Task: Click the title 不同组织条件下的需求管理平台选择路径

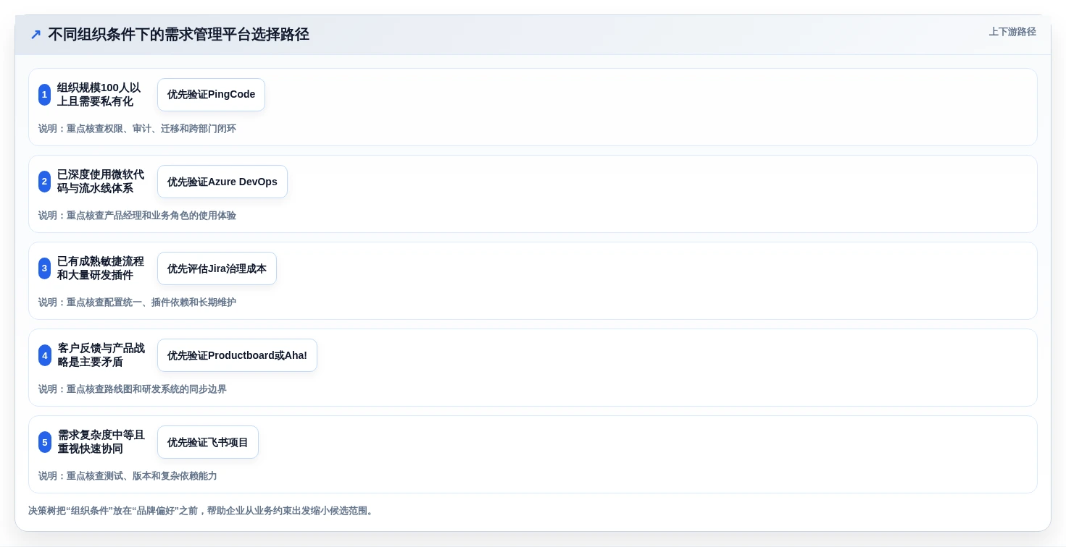Action: pos(179,34)
